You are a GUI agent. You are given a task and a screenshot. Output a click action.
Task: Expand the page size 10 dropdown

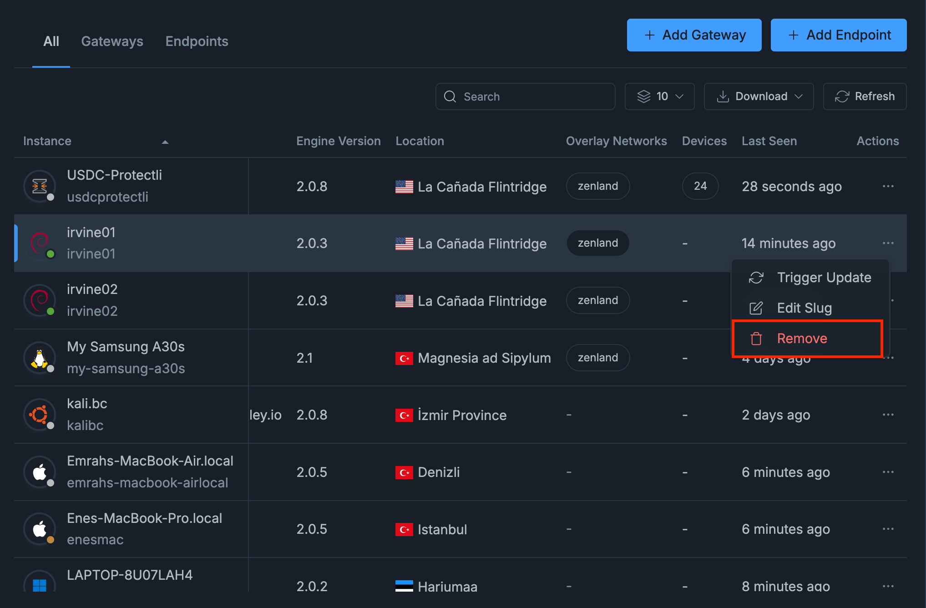659,96
